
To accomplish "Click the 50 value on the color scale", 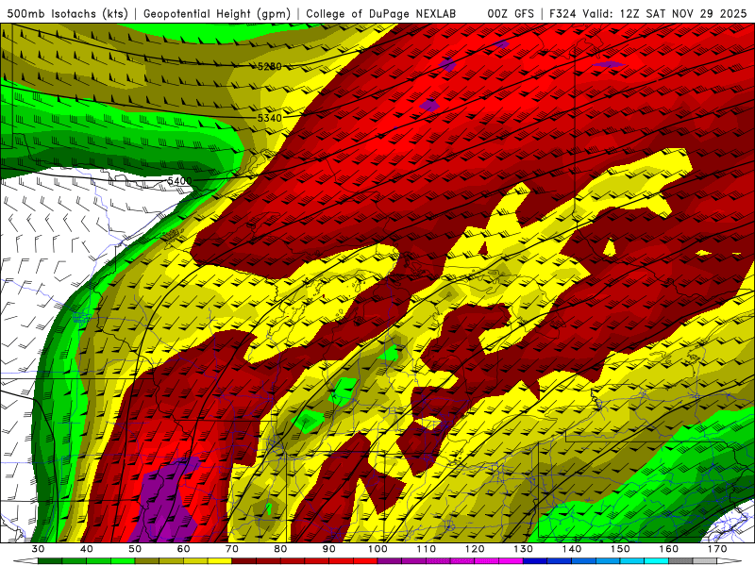I will pos(135,549).
